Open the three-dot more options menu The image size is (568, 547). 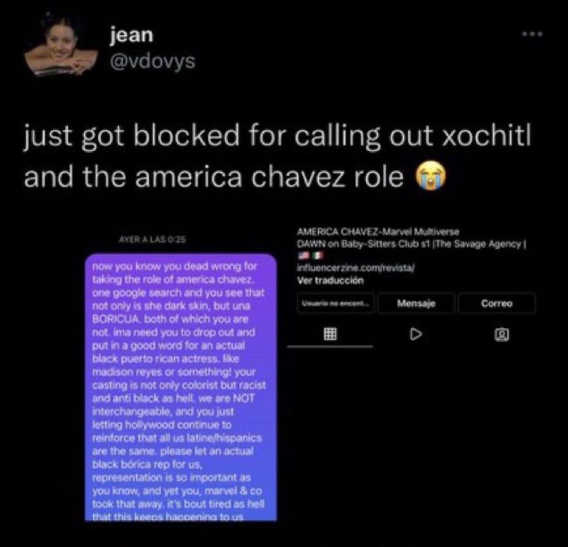click(x=532, y=34)
